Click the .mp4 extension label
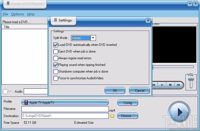 click(x=112, y=110)
